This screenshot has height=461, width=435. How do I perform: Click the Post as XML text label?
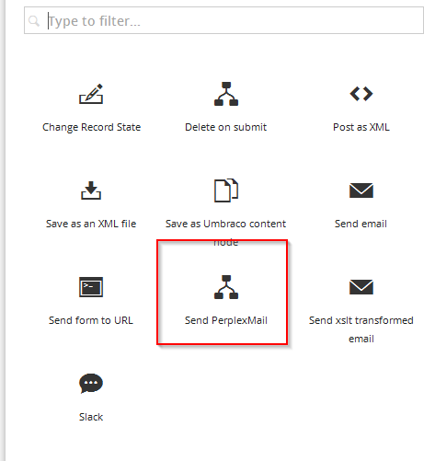point(361,127)
